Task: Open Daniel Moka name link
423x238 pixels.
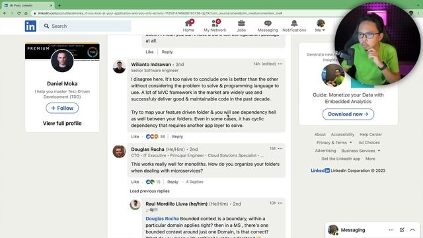Action: pyautogui.click(x=62, y=84)
